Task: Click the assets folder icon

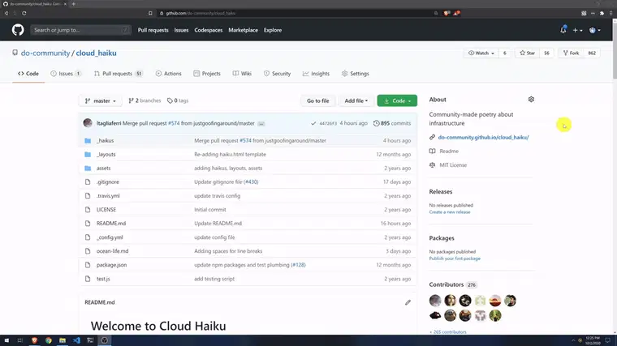Action: 88,168
